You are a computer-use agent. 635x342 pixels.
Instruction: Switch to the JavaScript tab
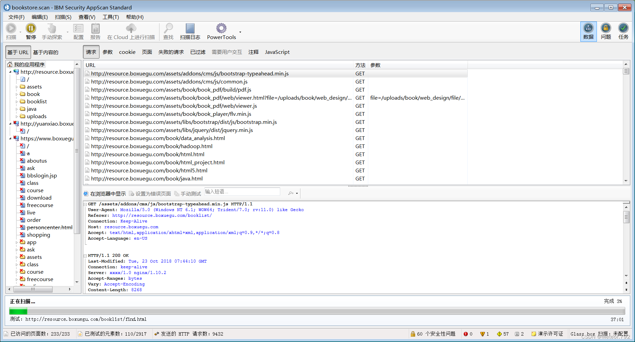pos(277,52)
